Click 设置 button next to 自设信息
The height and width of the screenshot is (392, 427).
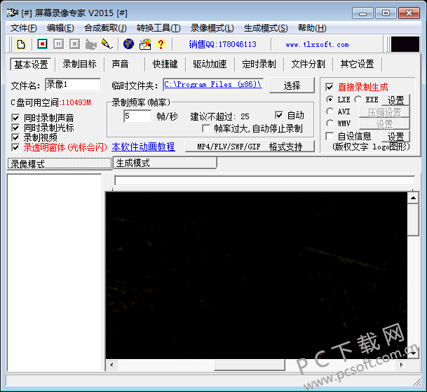[x=395, y=137]
